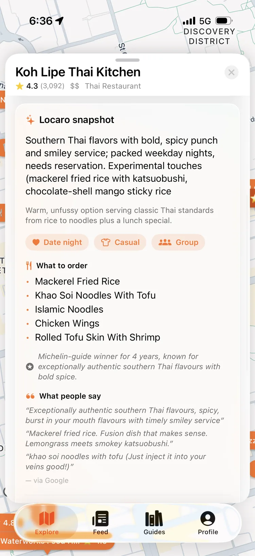The height and width of the screenshot is (556, 255).
Task: Tap the location arrow in status bar
Action: click(60, 21)
